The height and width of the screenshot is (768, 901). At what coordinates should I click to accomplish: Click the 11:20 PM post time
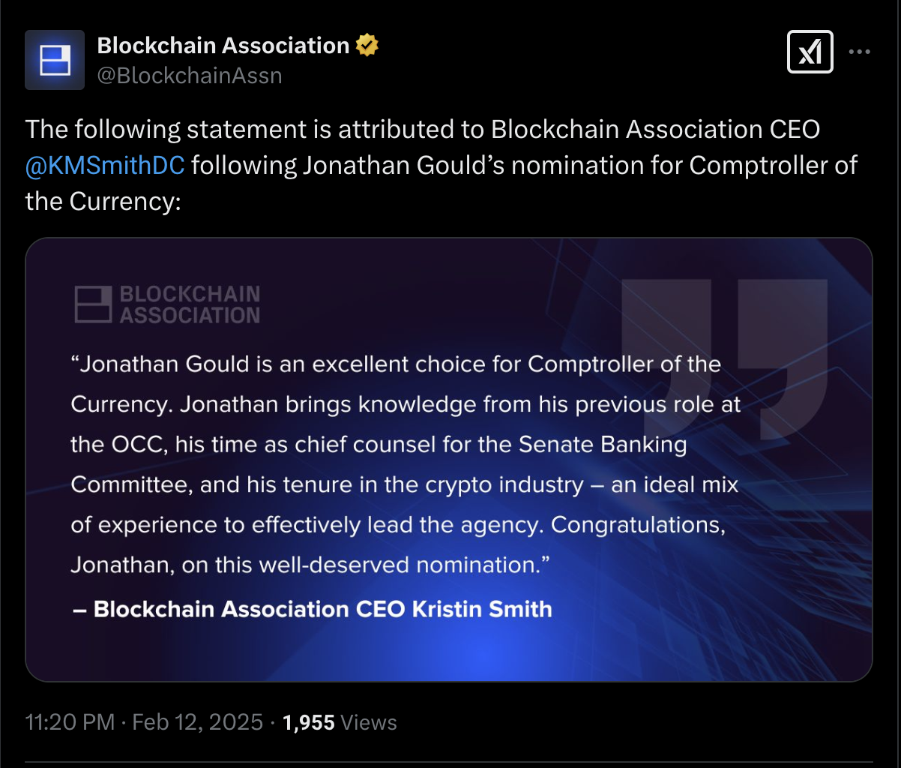coord(70,722)
